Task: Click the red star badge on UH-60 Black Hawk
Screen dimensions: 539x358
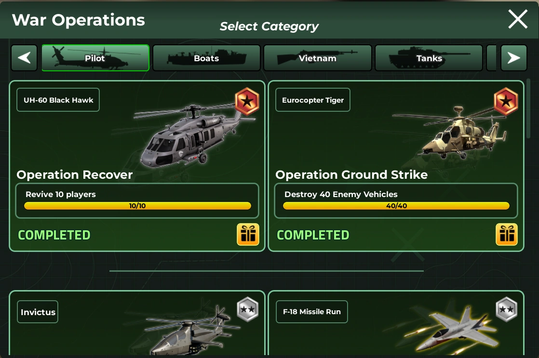Action: click(247, 101)
